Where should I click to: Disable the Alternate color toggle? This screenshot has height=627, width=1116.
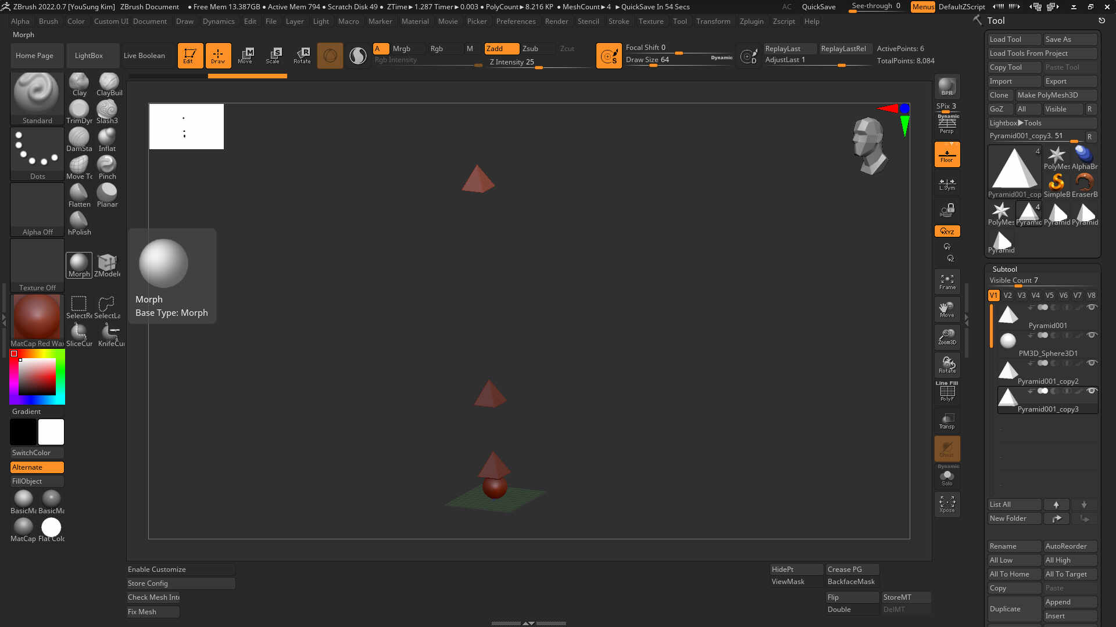[x=37, y=467]
